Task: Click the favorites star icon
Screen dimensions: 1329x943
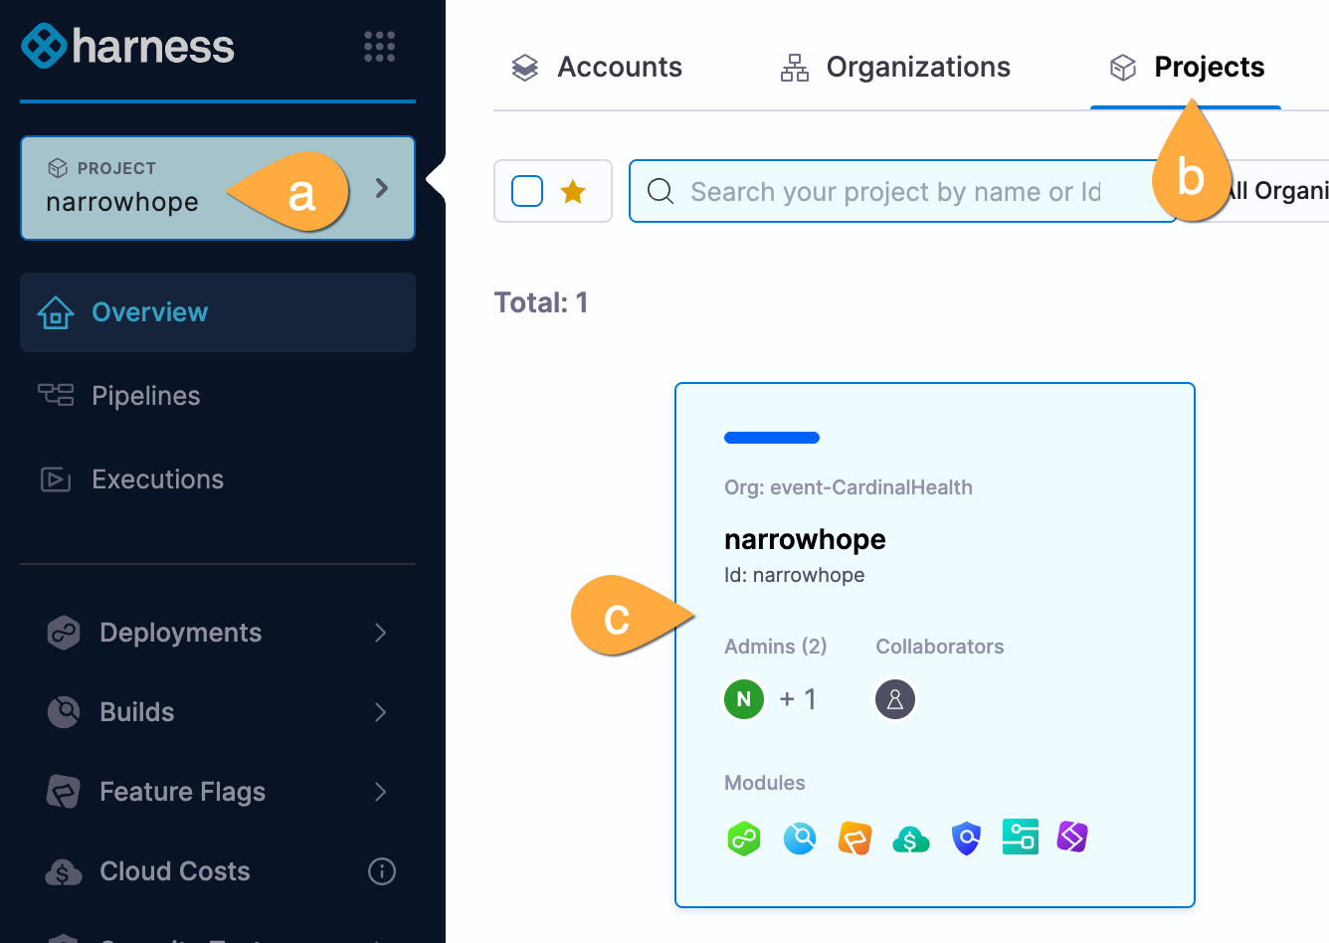Action: (x=573, y=191)
